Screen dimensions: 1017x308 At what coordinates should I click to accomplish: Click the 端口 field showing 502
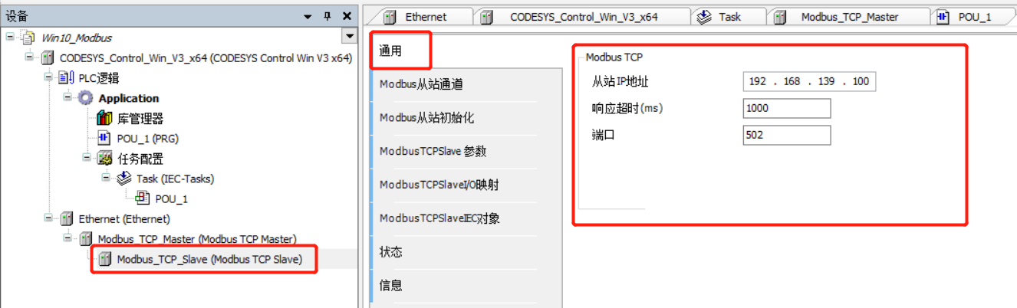click(787, 135)
